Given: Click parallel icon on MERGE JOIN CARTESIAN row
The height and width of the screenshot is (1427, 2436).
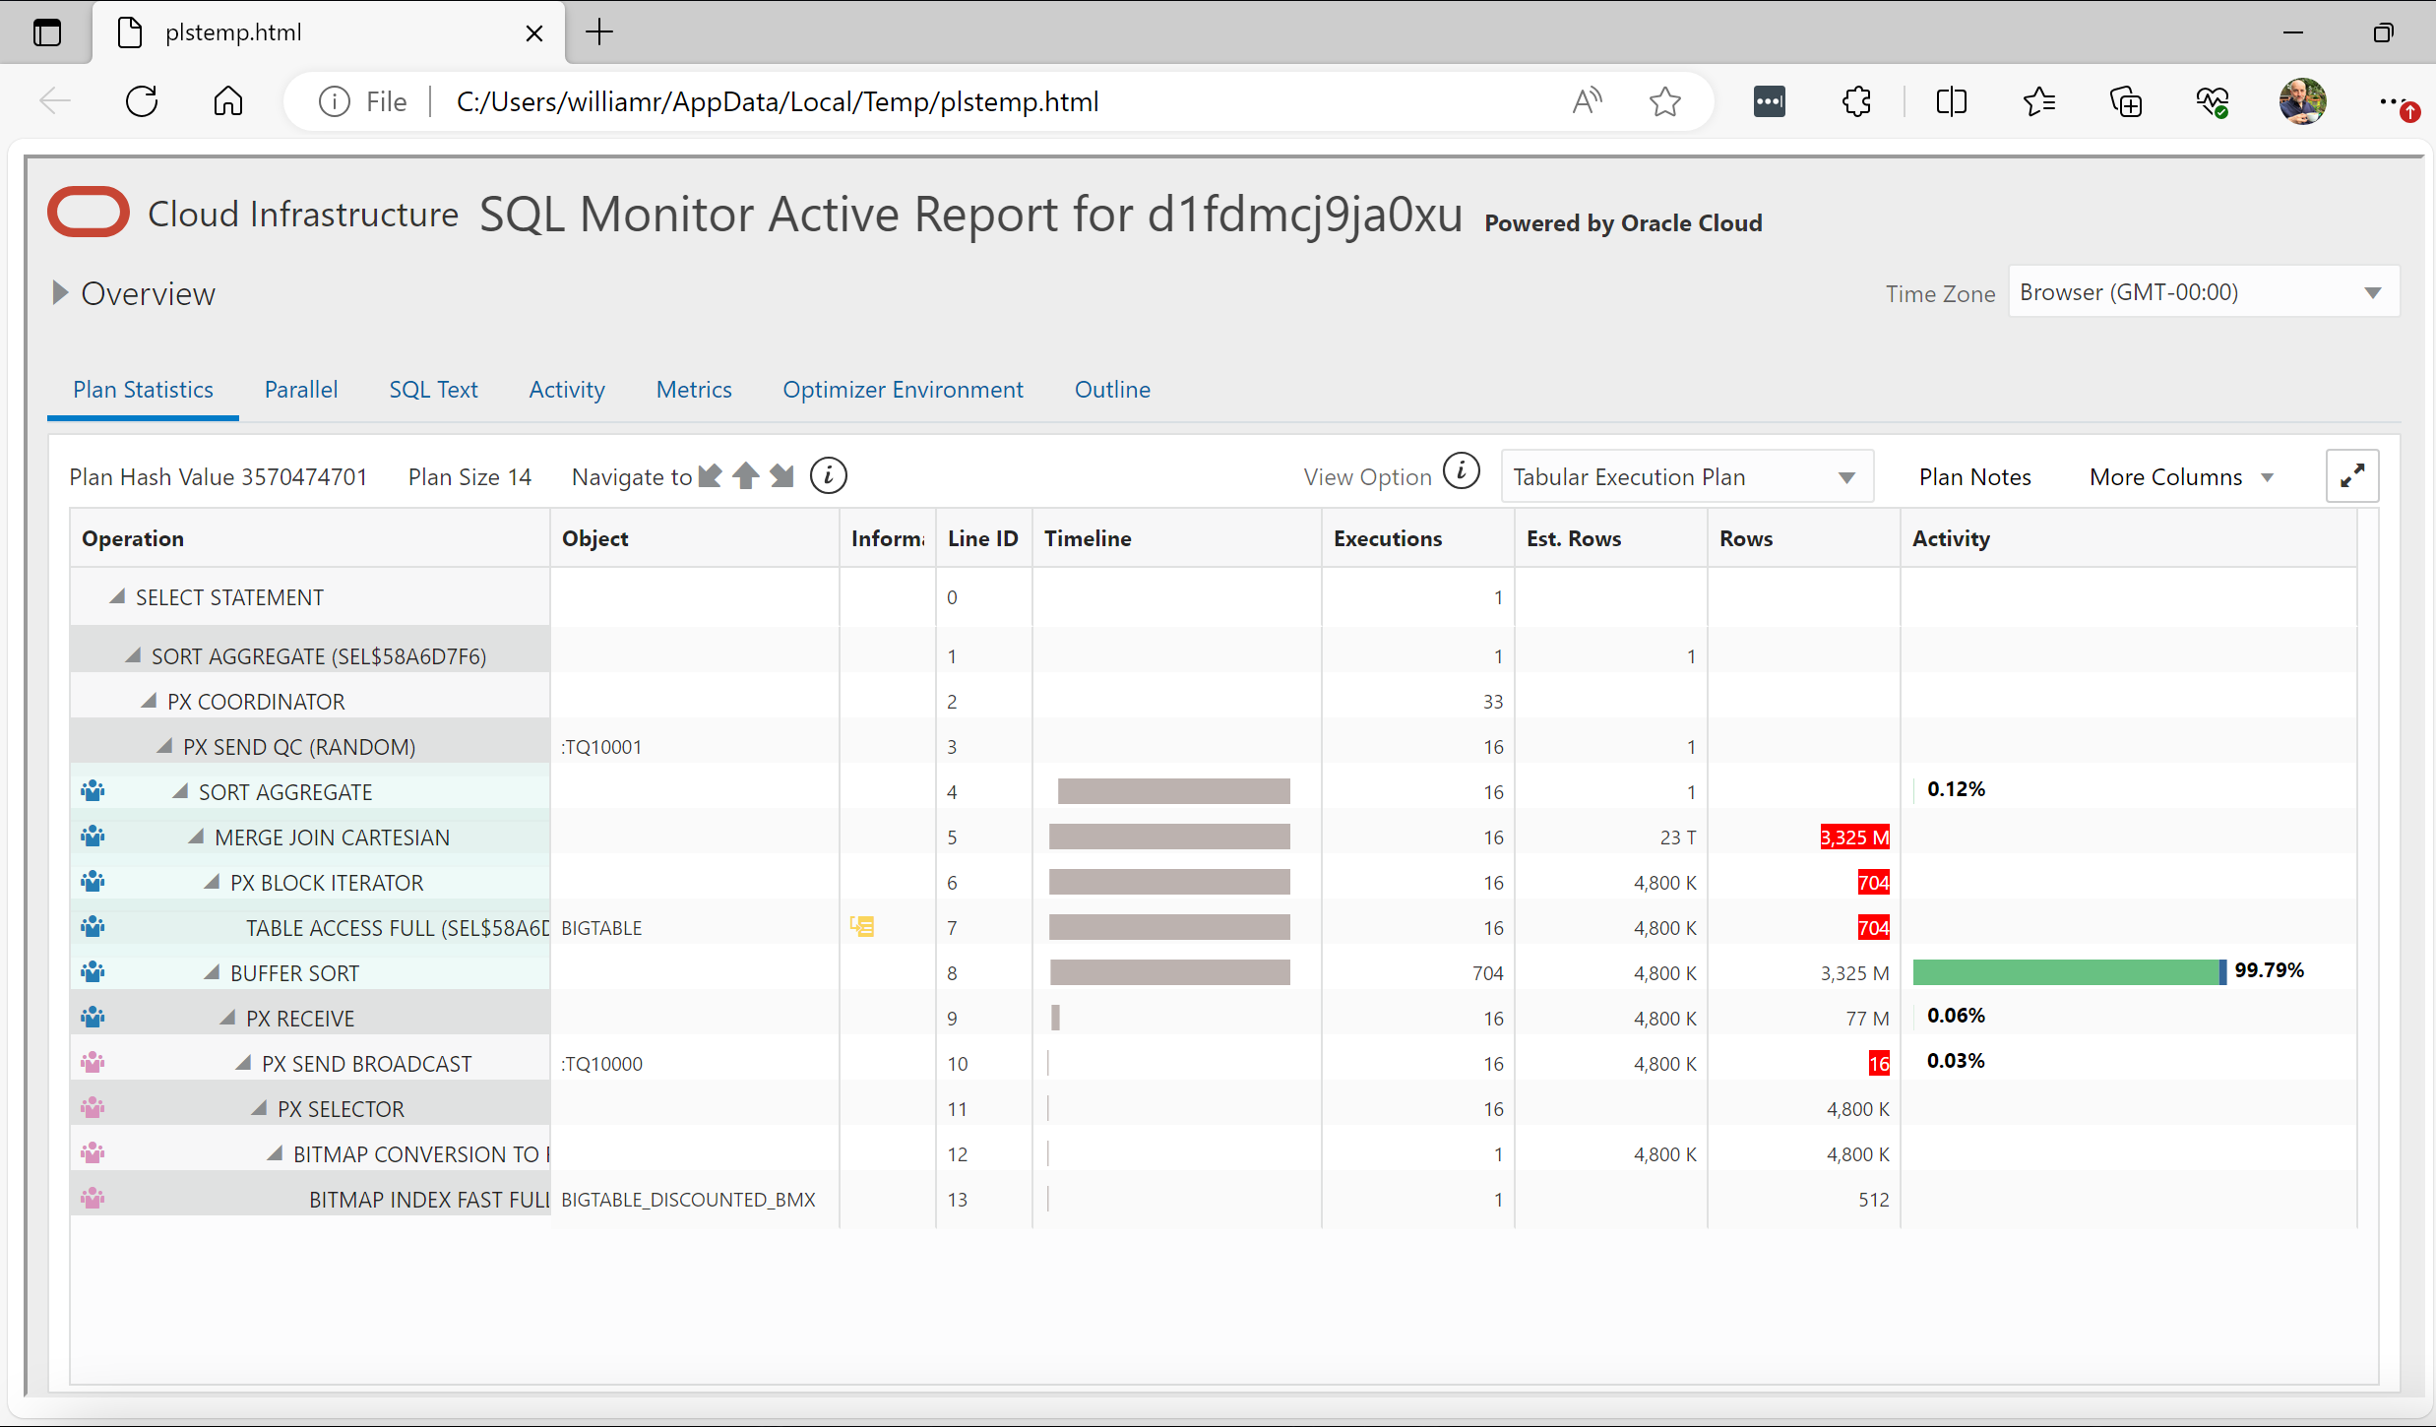Looking at the screenshot, I should click(94, 837).
